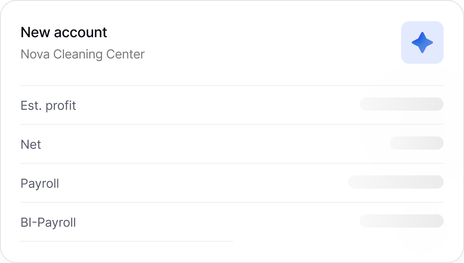
Task: Open the BI-Payroll line item
Action: (x=48, y=222)
